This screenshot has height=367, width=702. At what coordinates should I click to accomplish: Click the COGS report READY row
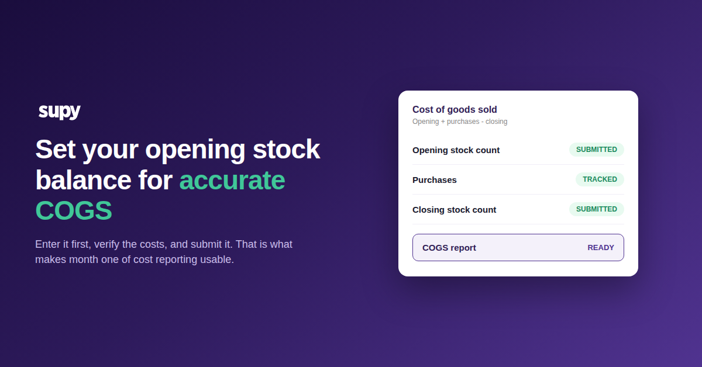[518, 247]
